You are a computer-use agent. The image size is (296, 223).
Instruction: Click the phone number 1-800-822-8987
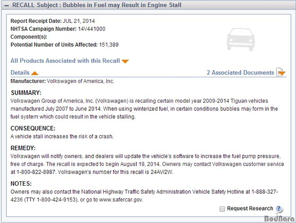[x=36, y=172]
